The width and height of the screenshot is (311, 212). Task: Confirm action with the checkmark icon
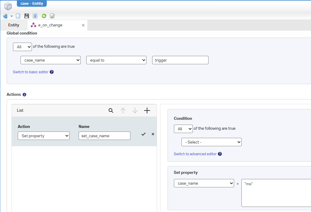click(x=143, y=134)
